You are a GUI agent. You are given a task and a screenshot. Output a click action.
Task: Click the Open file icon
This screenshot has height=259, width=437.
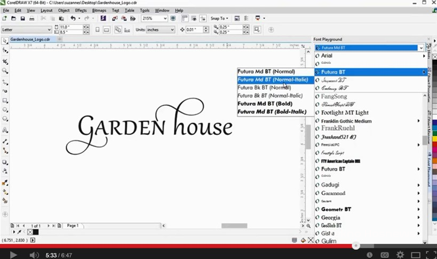click(x=13, y=18)
